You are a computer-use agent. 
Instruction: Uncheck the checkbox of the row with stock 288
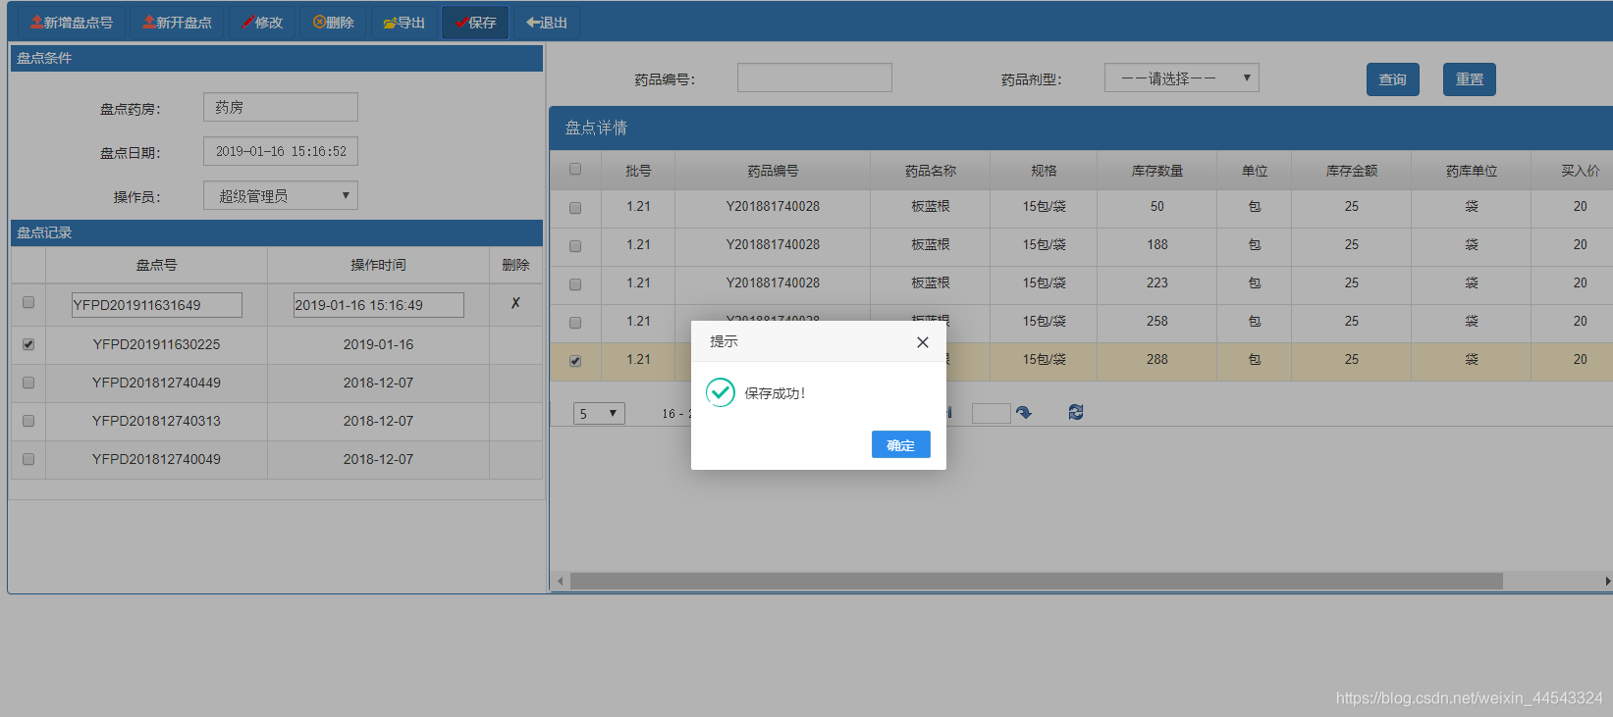(x=575, y=361)
